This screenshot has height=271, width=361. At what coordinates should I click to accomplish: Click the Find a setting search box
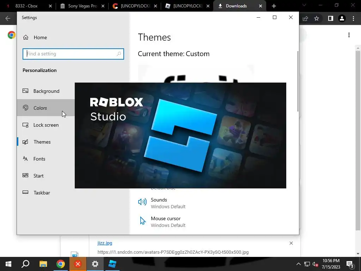coord(73,54)
